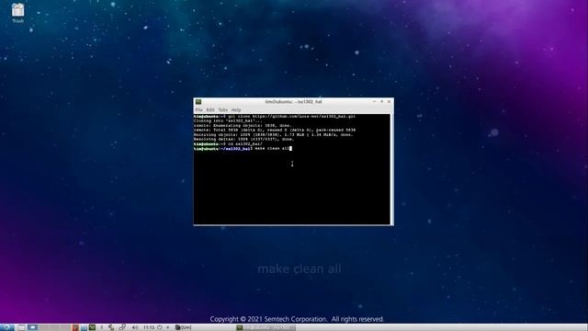
Task: Open the taskbar start menu
Action: pos(6,327)
